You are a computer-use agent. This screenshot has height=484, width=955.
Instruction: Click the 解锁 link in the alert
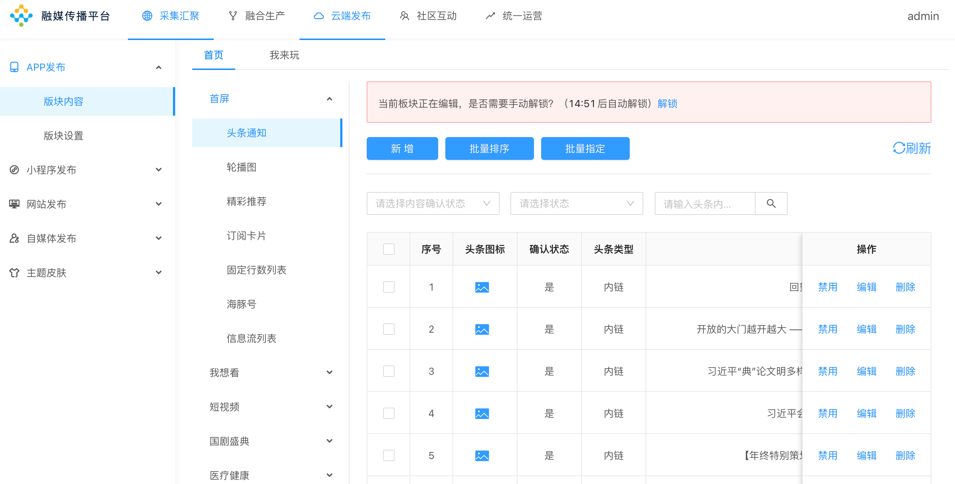(x=667, y=103)
